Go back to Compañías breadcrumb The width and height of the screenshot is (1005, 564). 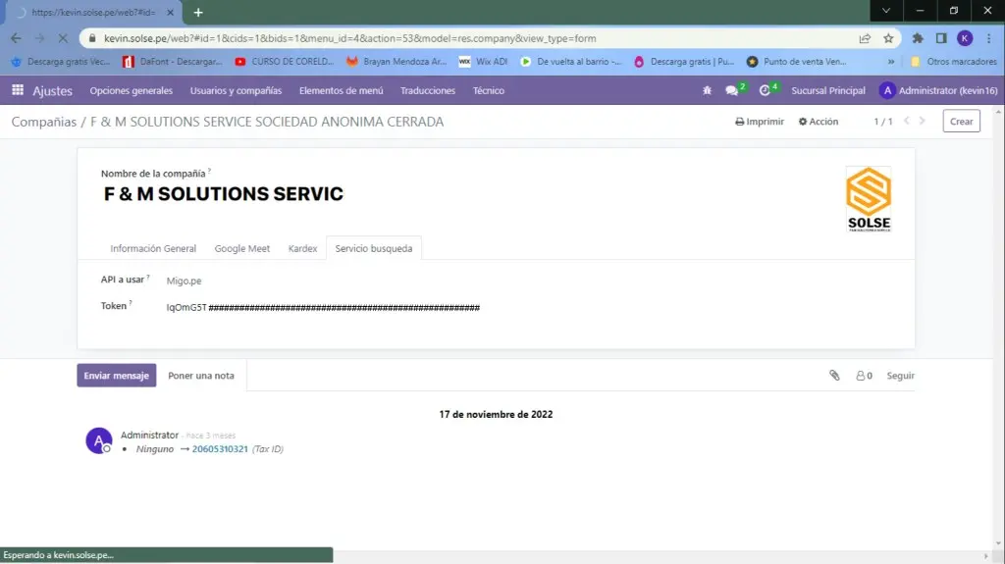point(43,122)
